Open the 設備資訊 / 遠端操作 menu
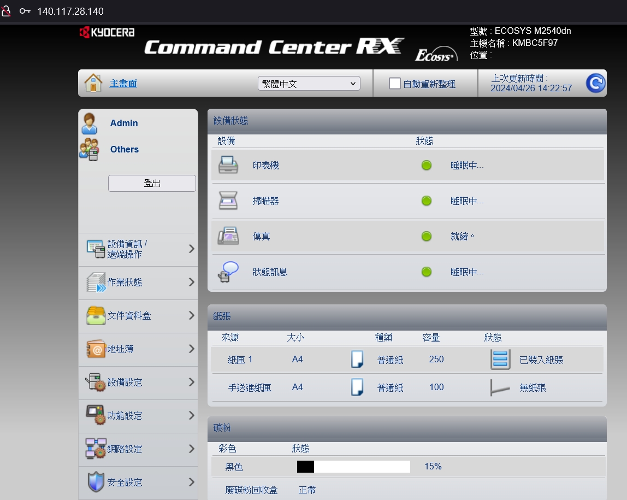 [x=138, y=249]
